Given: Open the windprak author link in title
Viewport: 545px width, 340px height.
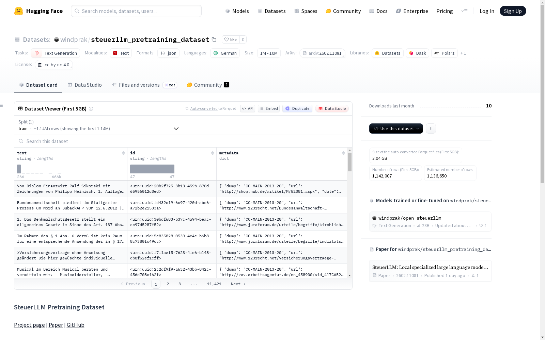Looking at the screenshot, I should 74,39.
